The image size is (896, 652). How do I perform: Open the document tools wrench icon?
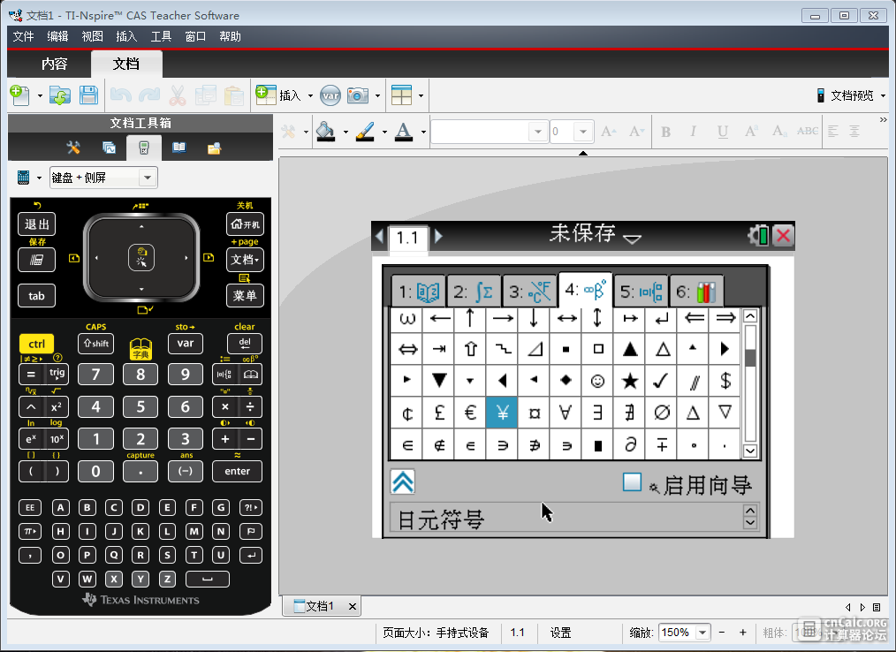pos(73,148)
